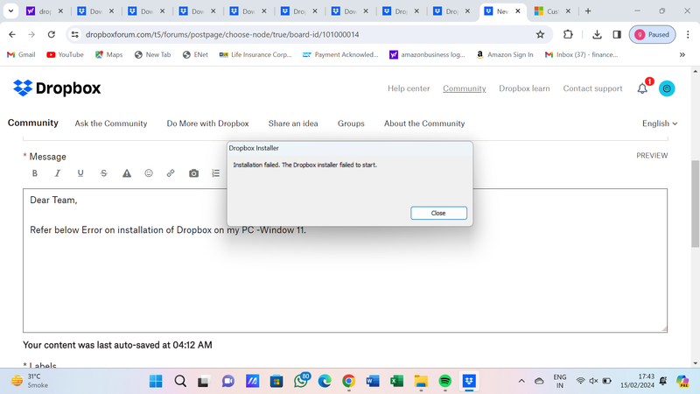Apply strikethrough formatting in editor
This screenshot has width=700, height=394.
[103, 173]
